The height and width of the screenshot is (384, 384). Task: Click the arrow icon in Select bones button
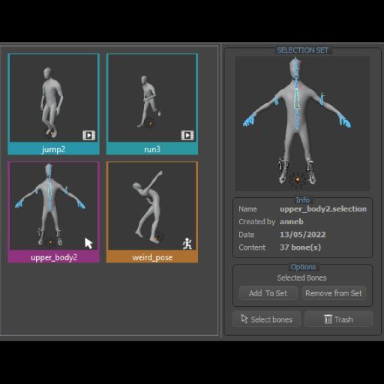(x=244, y=319)
